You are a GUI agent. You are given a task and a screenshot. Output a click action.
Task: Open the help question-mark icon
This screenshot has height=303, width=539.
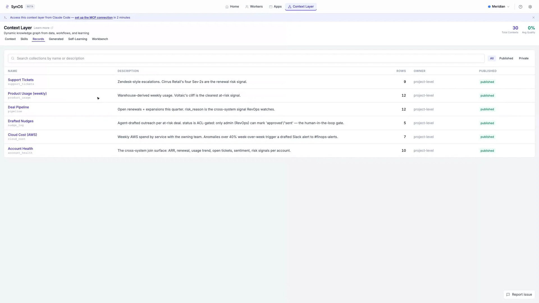tap(520, 7)
